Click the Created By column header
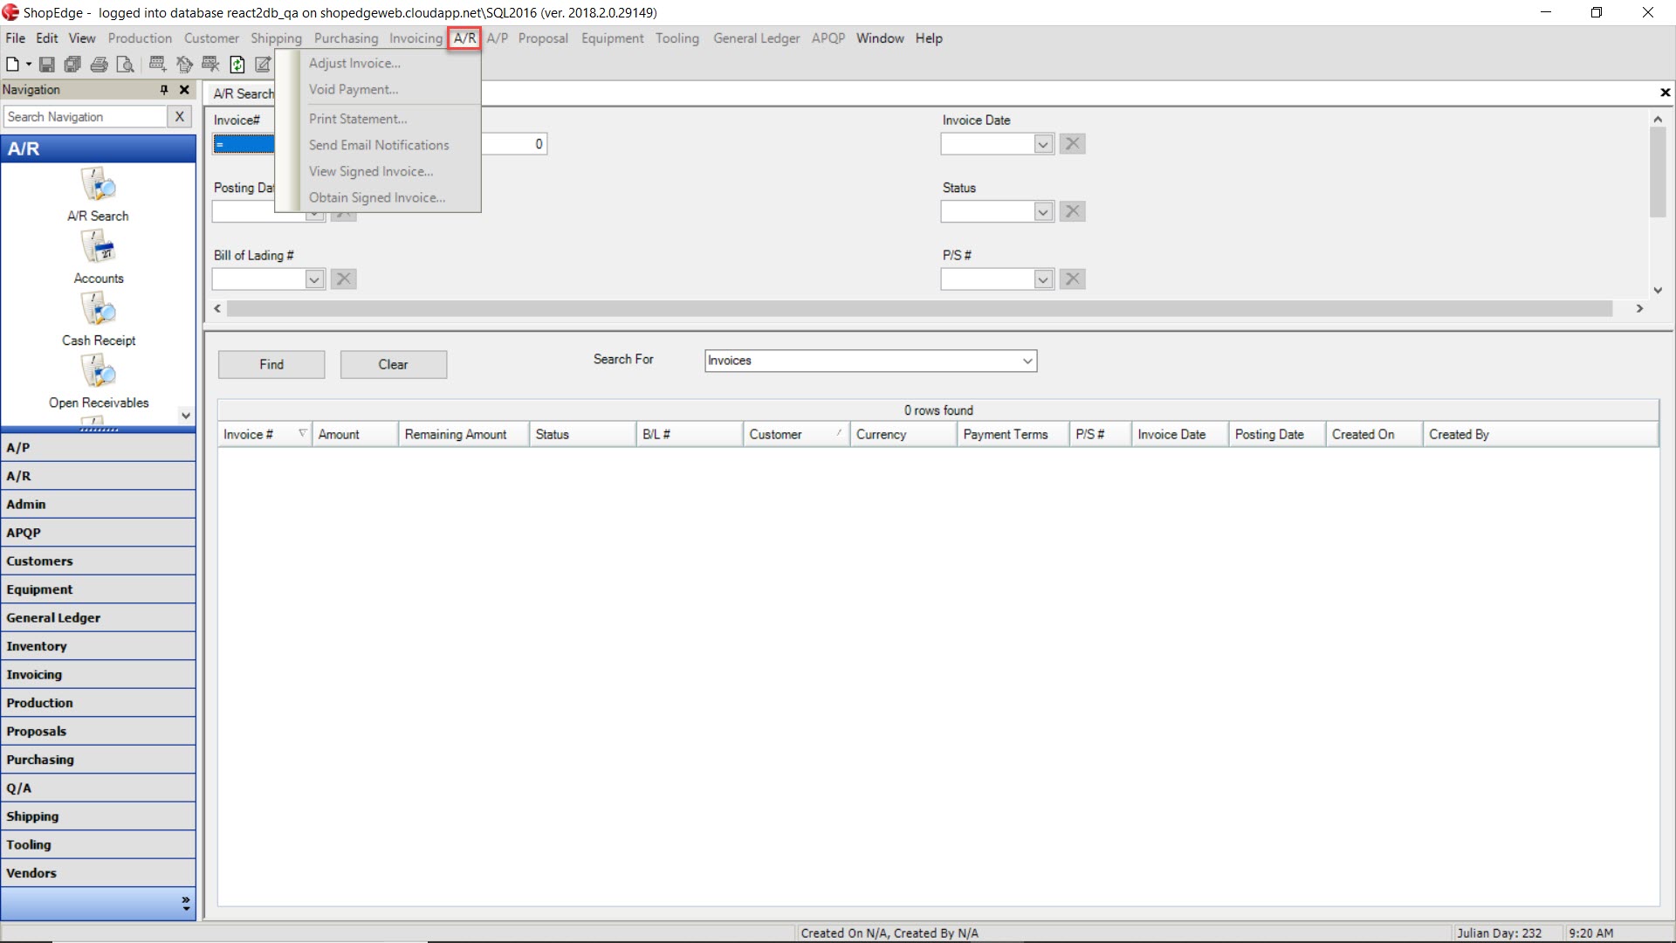 pyautogui.click(x=1541, y=434)
